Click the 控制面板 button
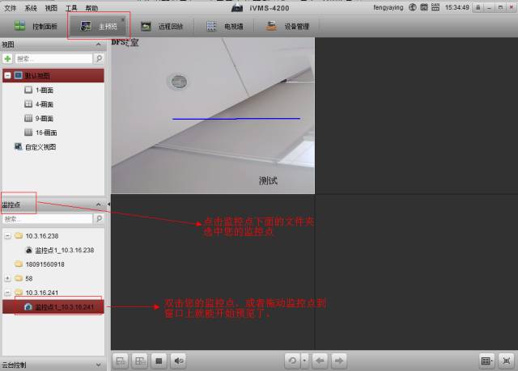 tap(36, 27)
